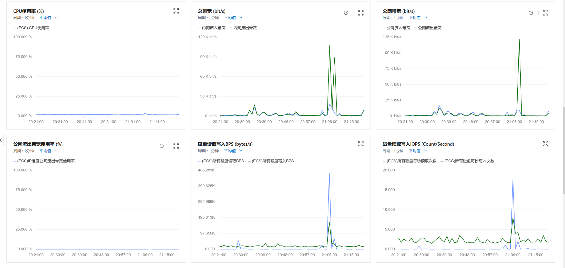Image resolution: width=565 pixels, height=268 pixels.
Task: Toggle (ECS)所有磁盘每秒读取次数 legend series
Action: coord(409,161)
